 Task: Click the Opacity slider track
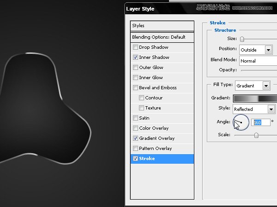click(259, 70)
